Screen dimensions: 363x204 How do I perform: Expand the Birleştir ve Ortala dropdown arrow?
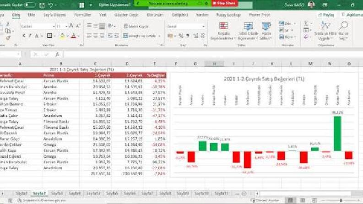click(159, 36)
